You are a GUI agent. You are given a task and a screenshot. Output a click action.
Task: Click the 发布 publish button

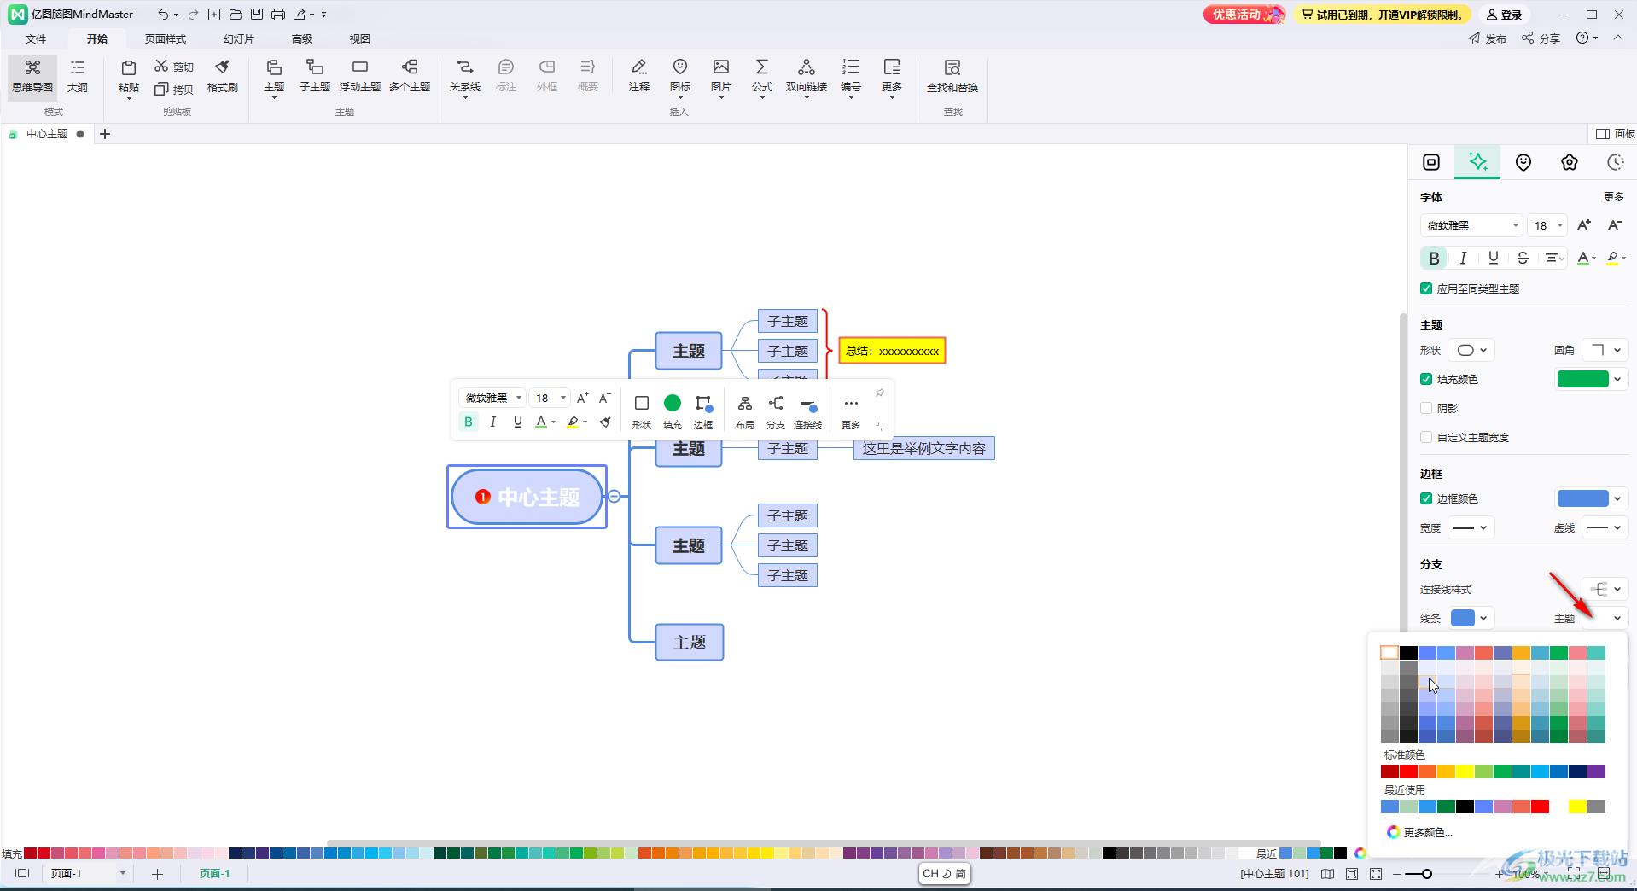click(x=1487, y=38)
